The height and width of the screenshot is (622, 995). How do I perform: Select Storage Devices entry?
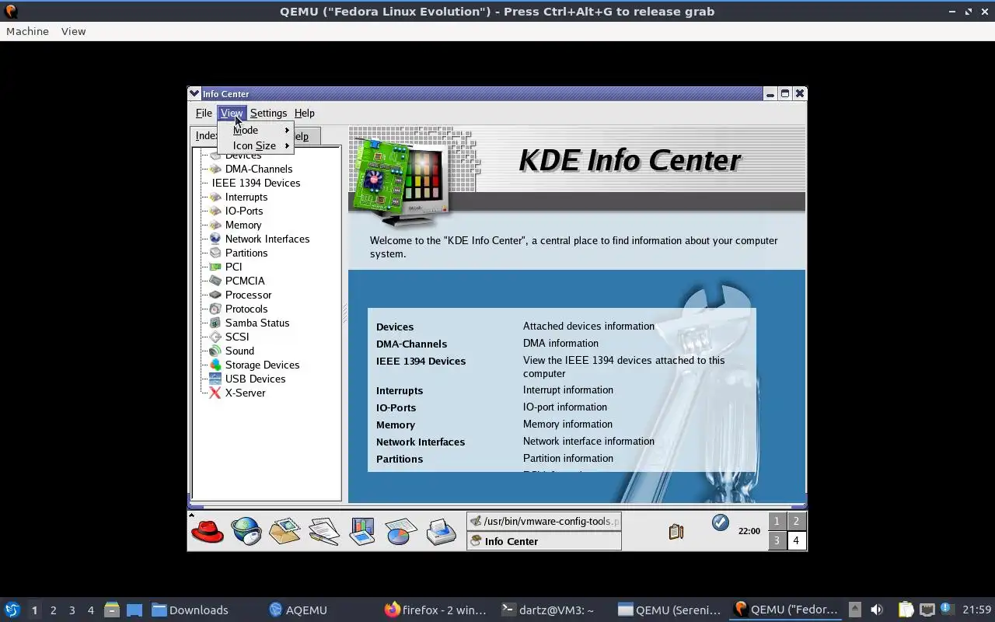click(262, 365)
